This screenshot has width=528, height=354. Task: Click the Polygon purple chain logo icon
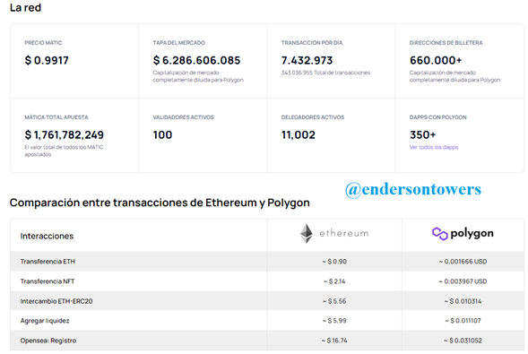coord(440,234)
